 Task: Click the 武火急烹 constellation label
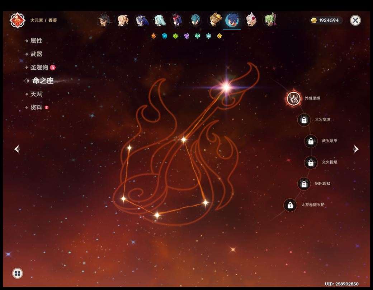[x=330, y=141]
